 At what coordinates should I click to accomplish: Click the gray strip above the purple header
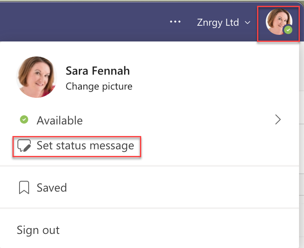[x=125, y=2]
